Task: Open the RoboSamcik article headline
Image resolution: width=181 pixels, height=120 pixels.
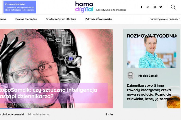Action: click(49, 93)
